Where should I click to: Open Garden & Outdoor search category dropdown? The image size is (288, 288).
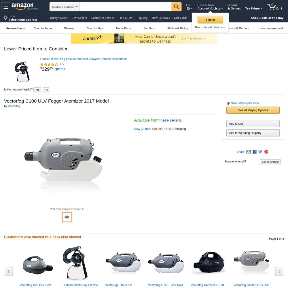[65, 7]
